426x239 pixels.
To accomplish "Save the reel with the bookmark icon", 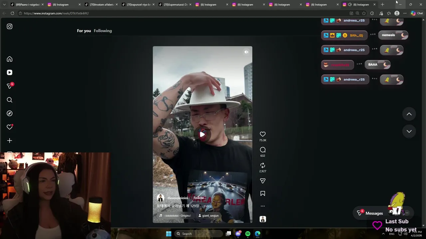I will [x=263, y=194].
